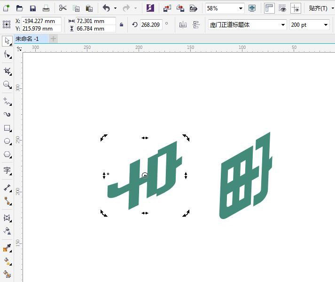The width and height of the screenshot is (335, 282).
Task: Open the font name dropdown
Action: coord(283,25)
